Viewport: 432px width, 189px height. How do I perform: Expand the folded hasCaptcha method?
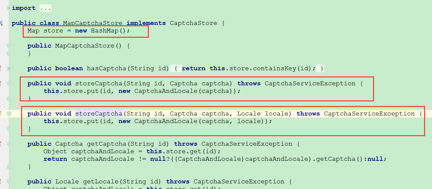(9, 68)
